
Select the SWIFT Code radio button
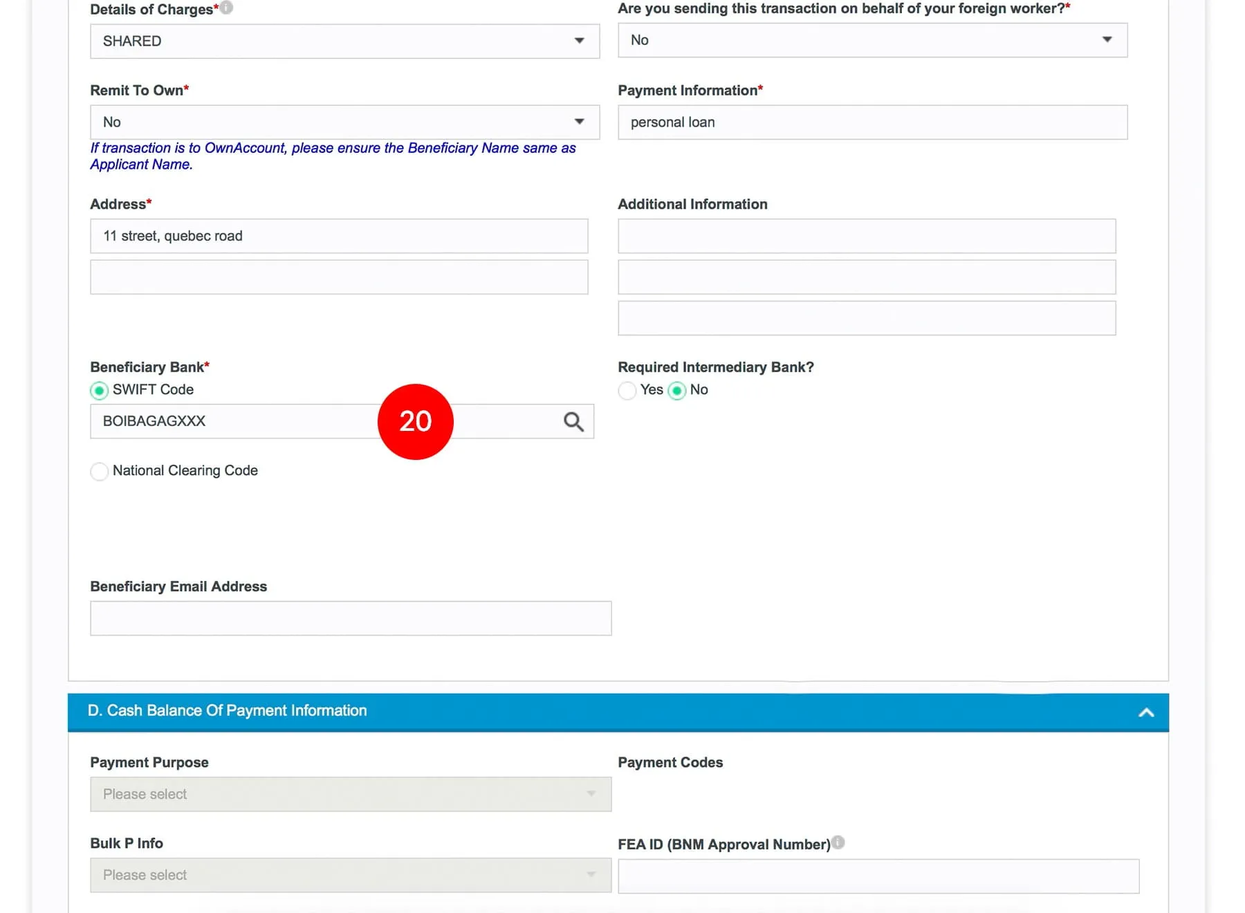point(100,391)
